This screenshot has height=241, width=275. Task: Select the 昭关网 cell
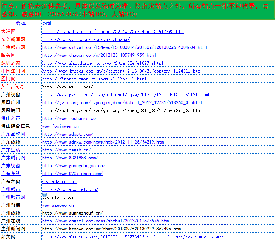click(21, 55)
